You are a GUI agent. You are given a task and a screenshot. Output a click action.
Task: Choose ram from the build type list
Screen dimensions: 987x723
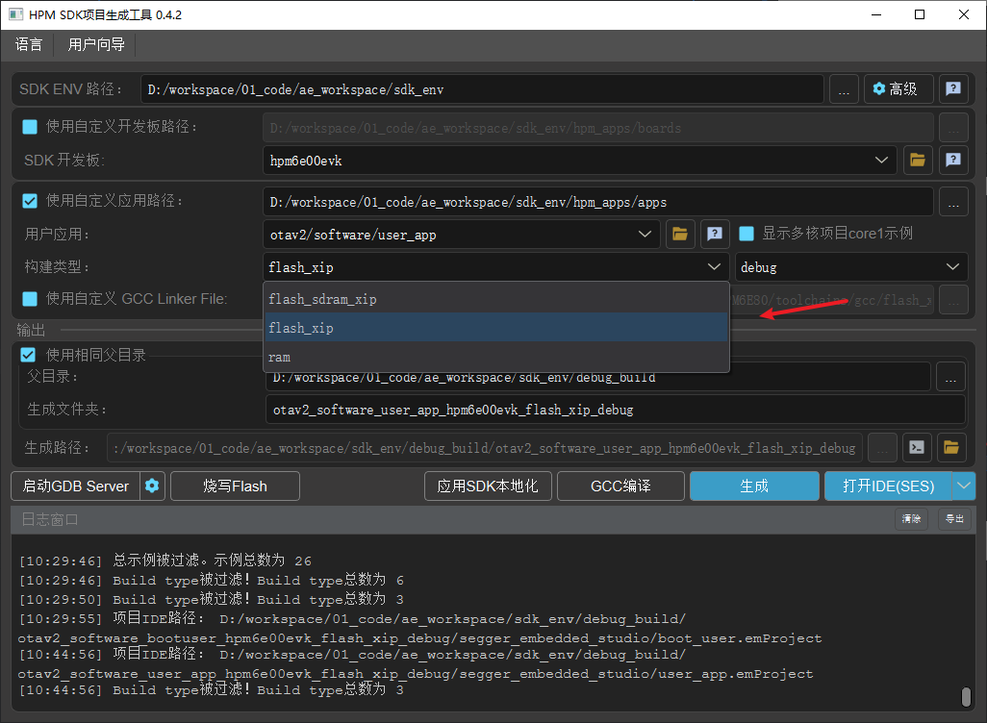pyautogui.click(x=496, y=357)
